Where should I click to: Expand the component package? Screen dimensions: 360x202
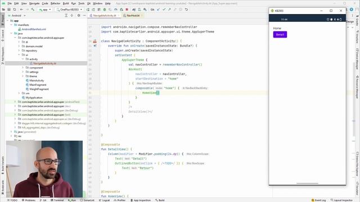pos(23,68)
